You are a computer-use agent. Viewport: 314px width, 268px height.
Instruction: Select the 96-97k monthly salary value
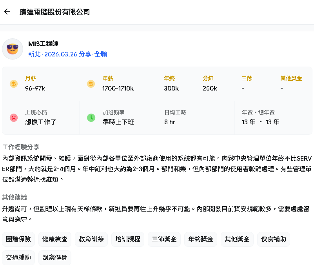point(35,88)
